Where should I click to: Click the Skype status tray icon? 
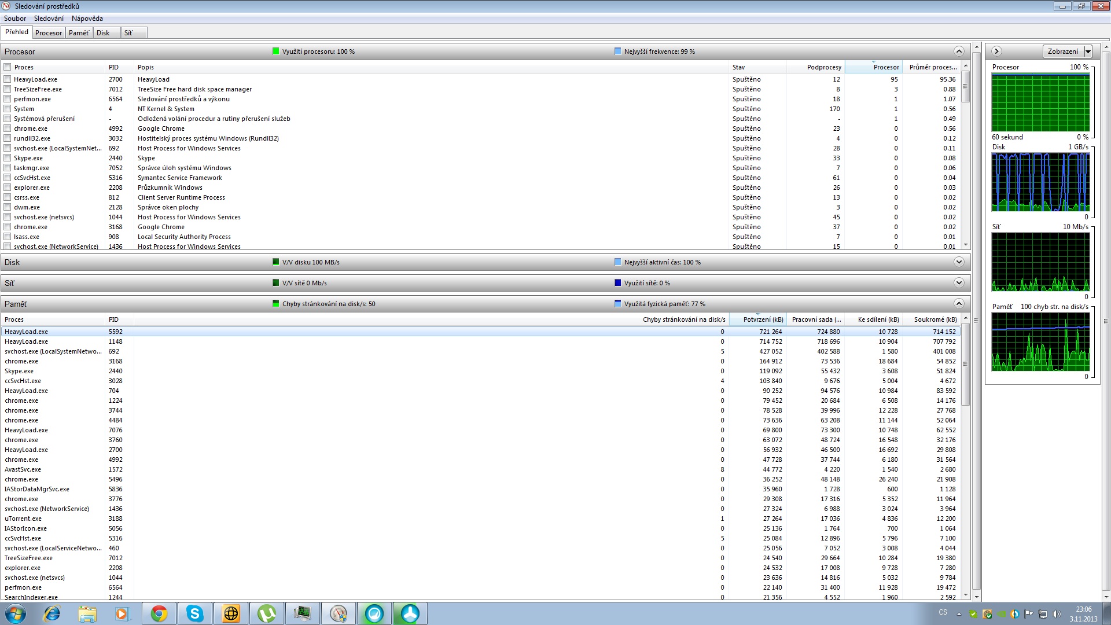pyautogui.click(x=973, y=614)
